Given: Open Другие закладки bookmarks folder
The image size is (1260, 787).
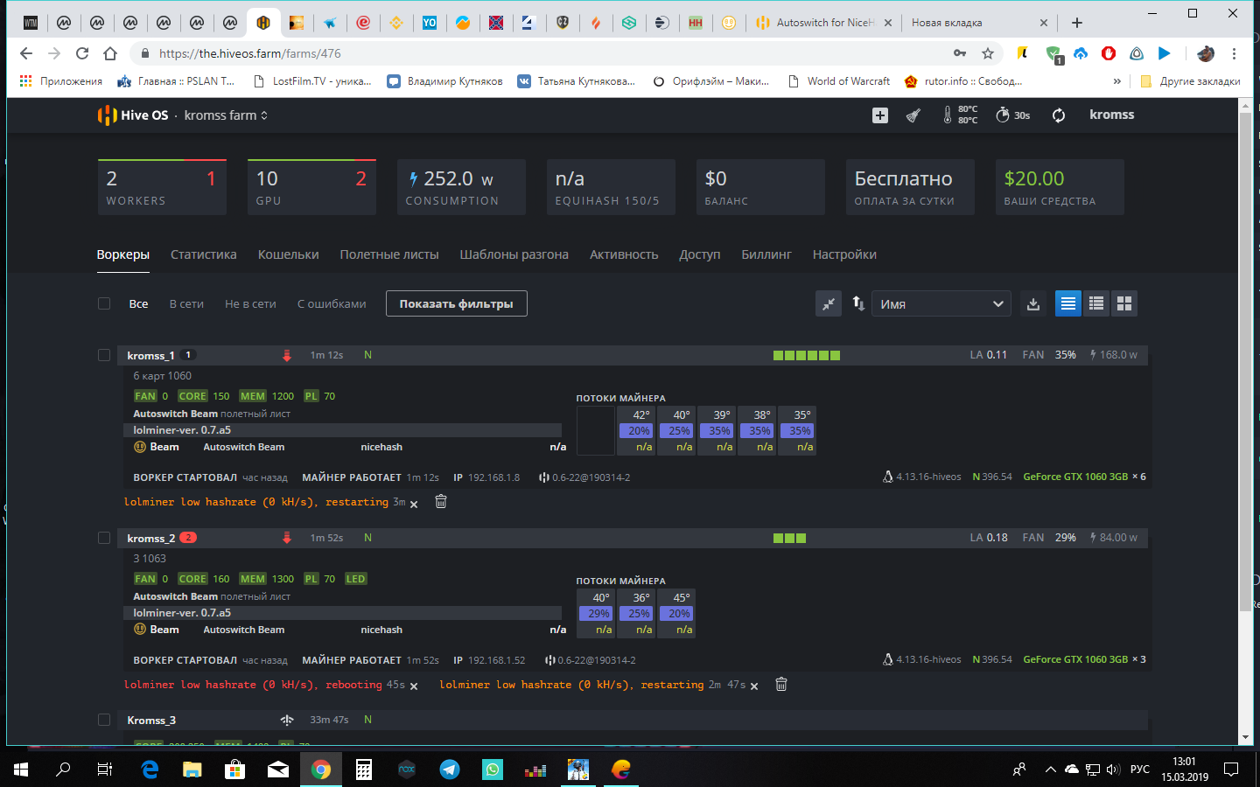Looking at the screenshot, I should tap(1190, 81).
